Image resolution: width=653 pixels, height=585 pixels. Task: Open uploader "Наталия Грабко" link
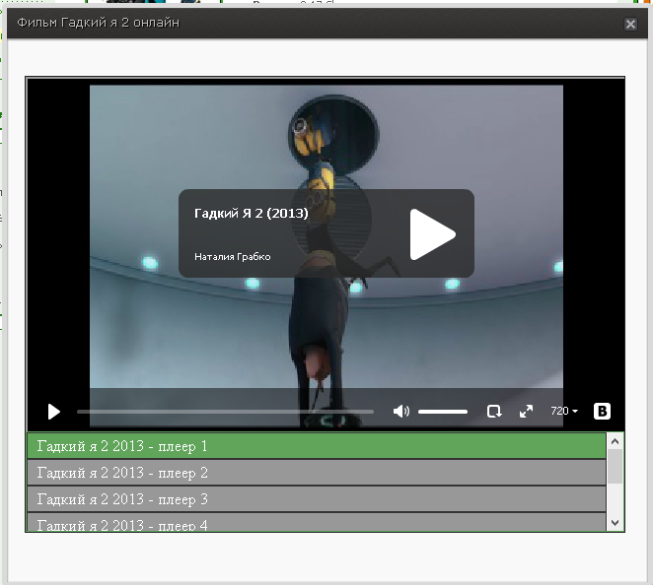point(233,257)
